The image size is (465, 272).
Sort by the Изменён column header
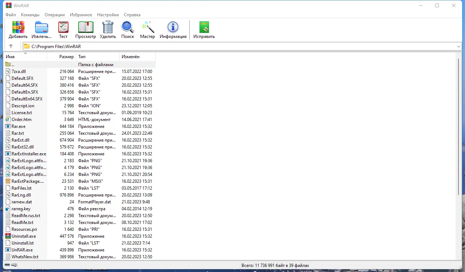point(138,57)
